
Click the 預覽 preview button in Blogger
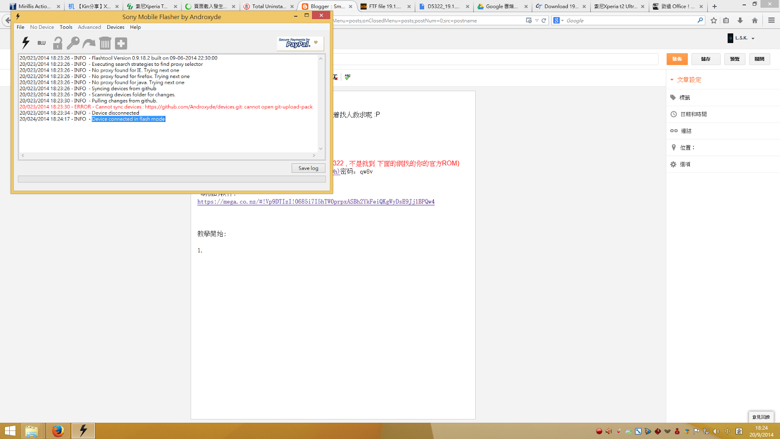coord(735,59)
